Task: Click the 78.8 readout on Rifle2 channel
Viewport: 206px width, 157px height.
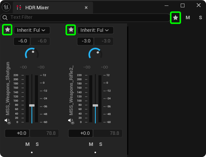Action: 108,133
